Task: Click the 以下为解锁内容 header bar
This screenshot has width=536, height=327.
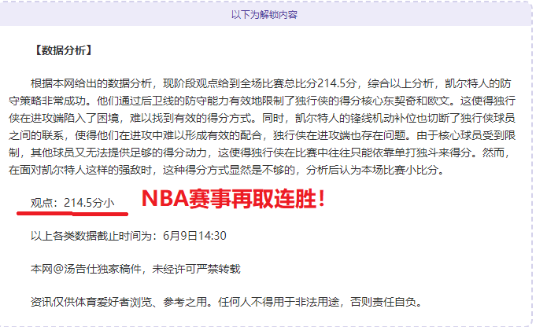Action: coord(266,14)
